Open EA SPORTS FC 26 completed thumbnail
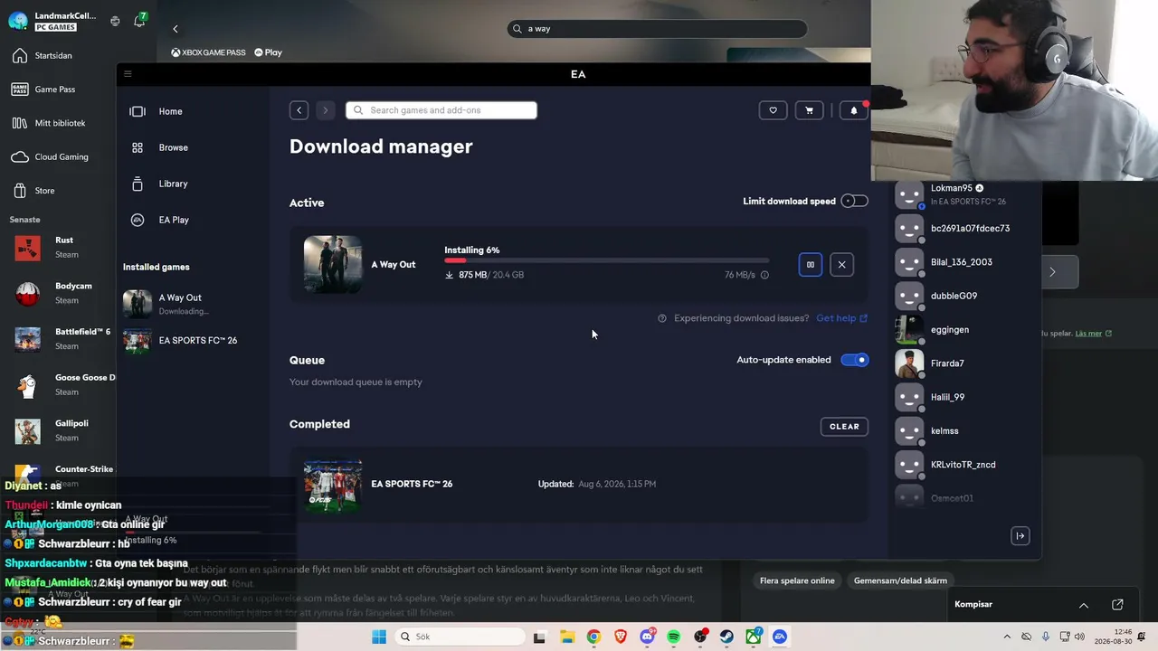 333,485
